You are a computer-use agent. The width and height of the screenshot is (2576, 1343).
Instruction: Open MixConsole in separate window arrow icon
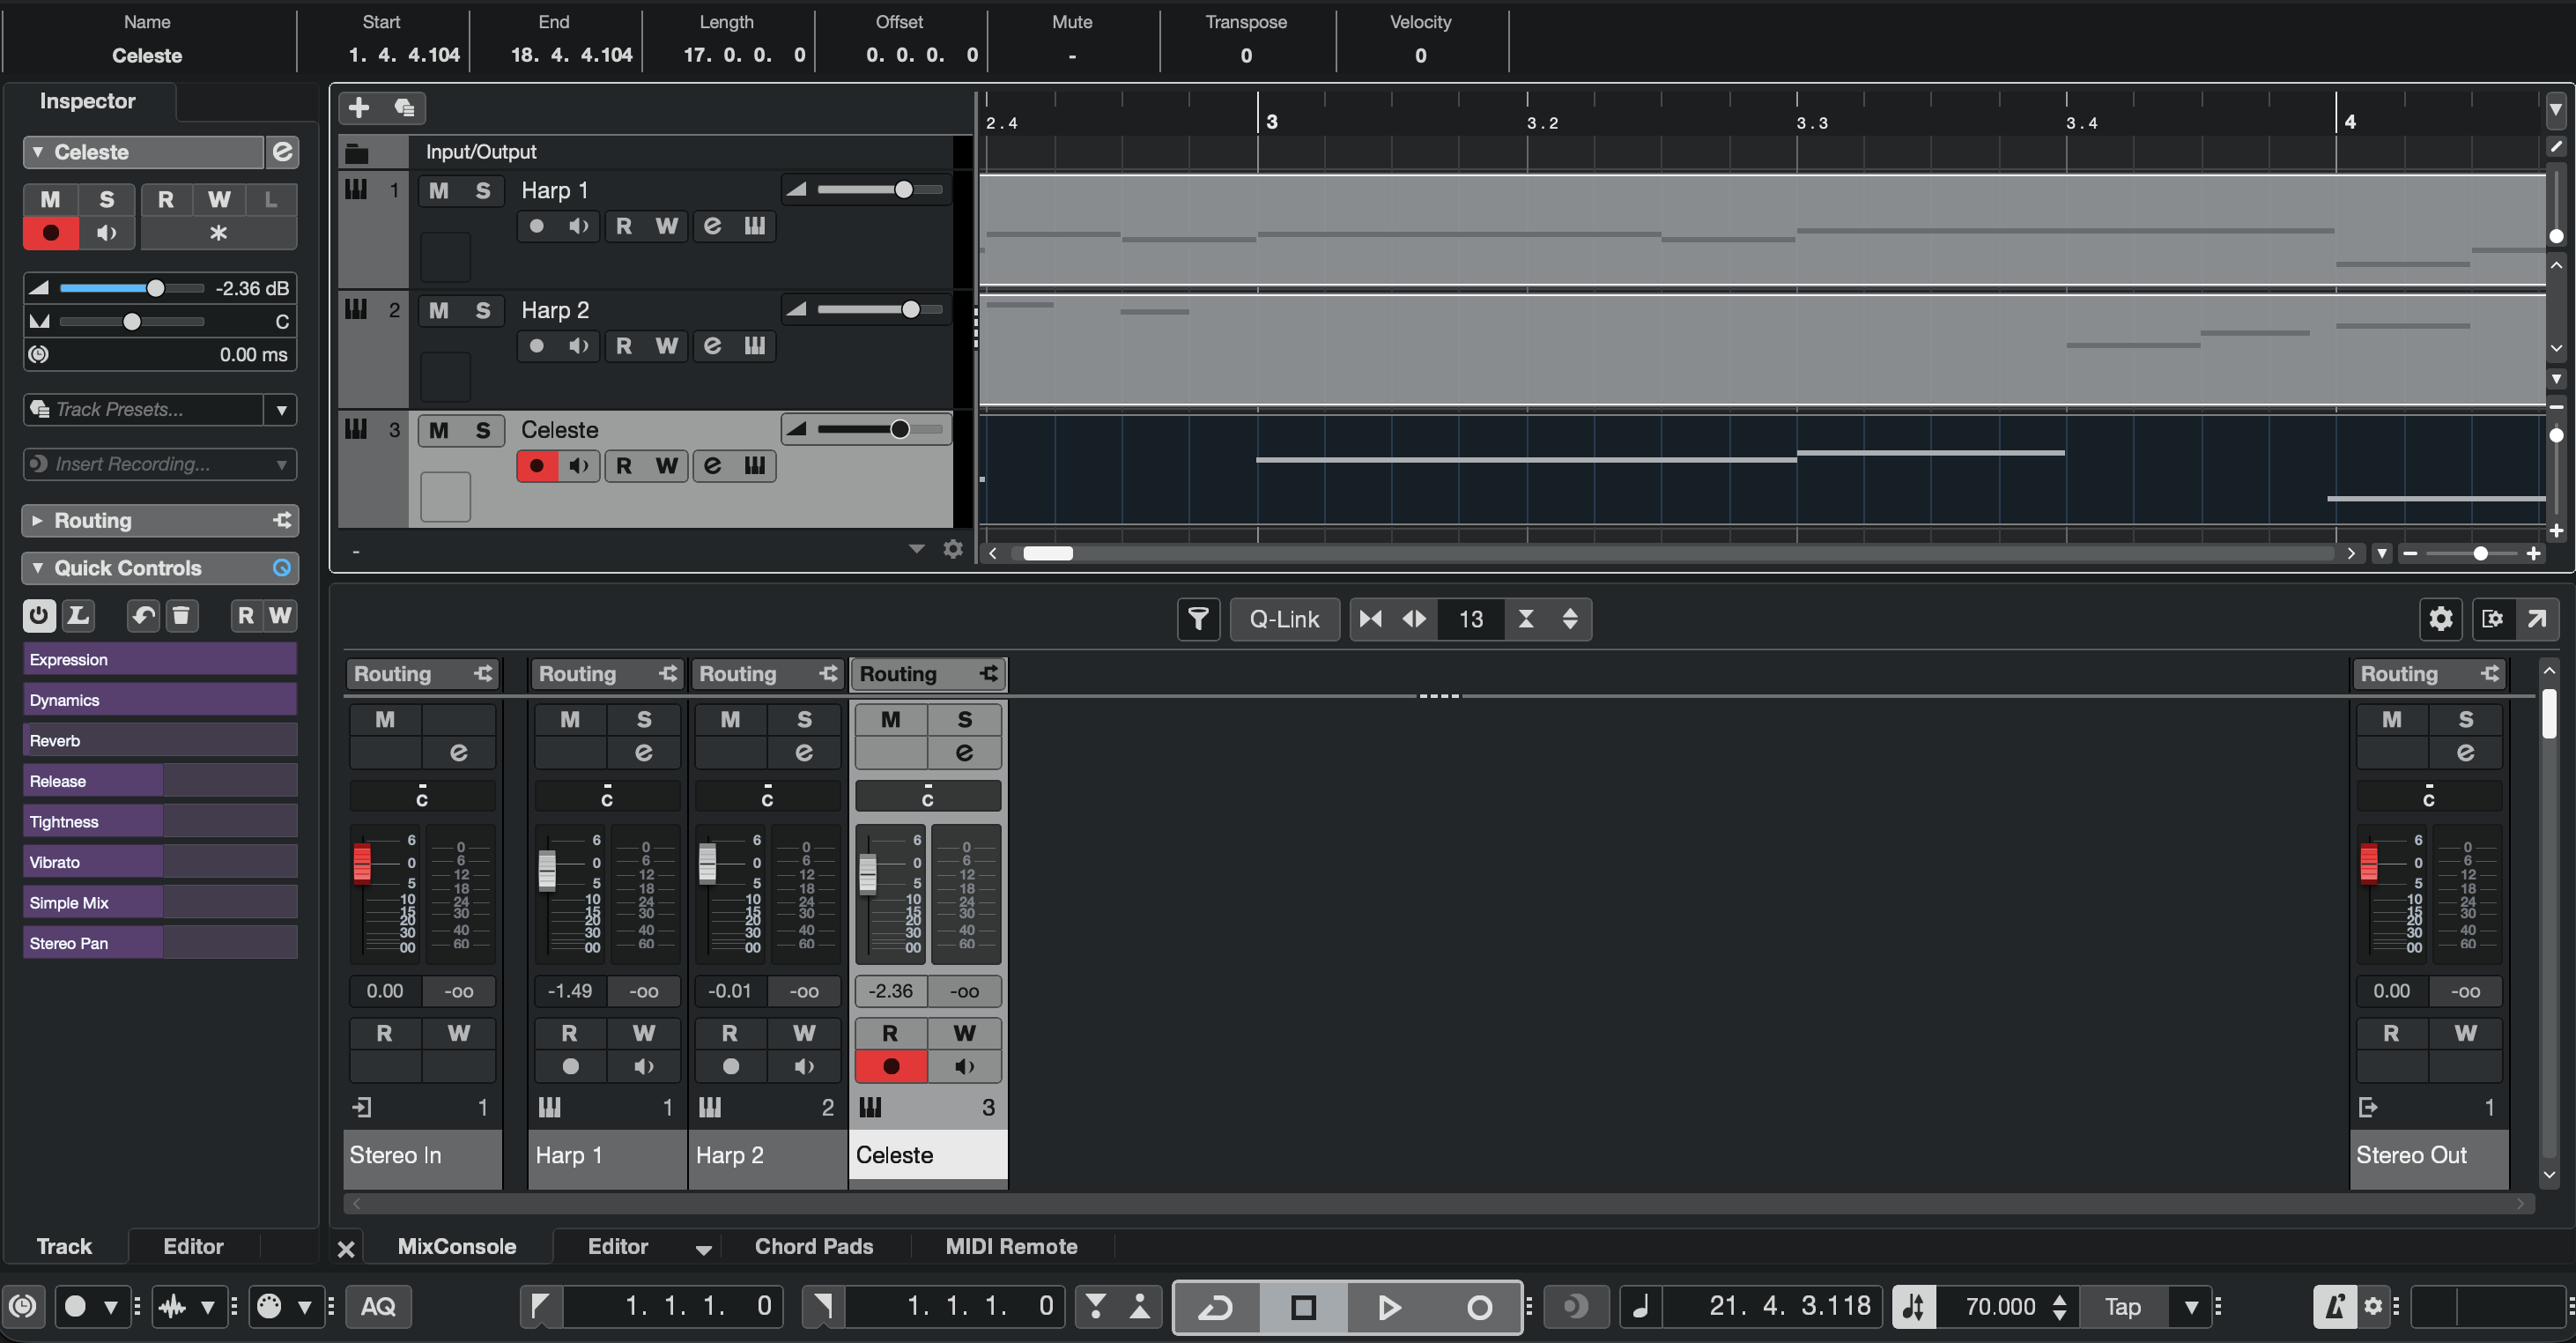click(2537, 619)
